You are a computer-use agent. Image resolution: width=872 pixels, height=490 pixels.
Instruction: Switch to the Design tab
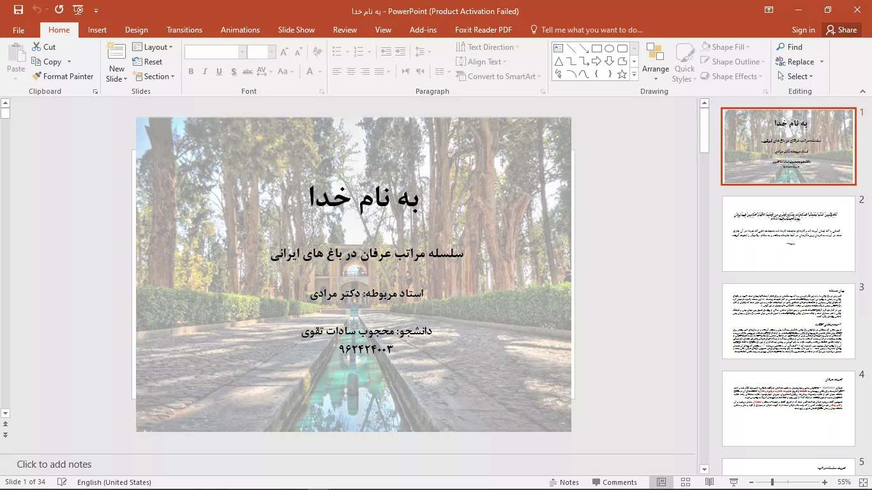tap(137, 30)
